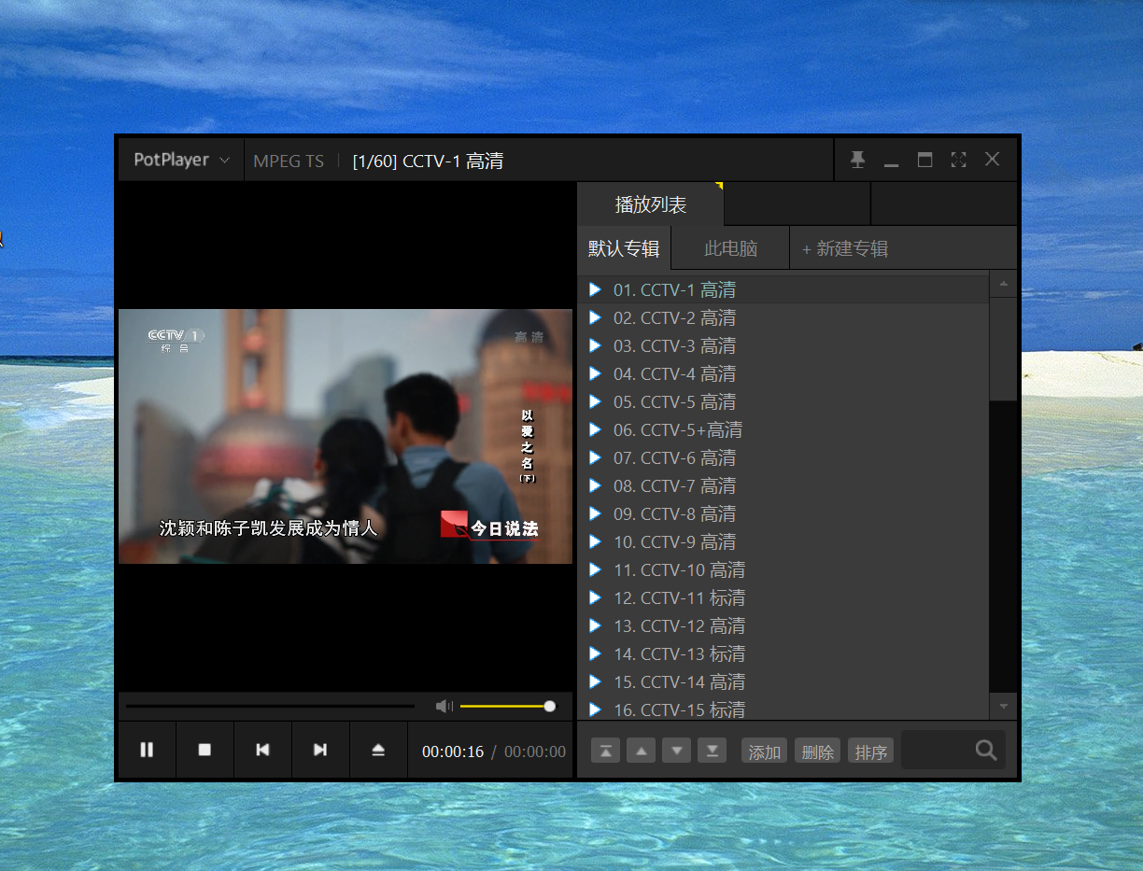This screenshot has width=1143, height=871.
Task: Adjust the volume slider handle
Action: [550, 707]
